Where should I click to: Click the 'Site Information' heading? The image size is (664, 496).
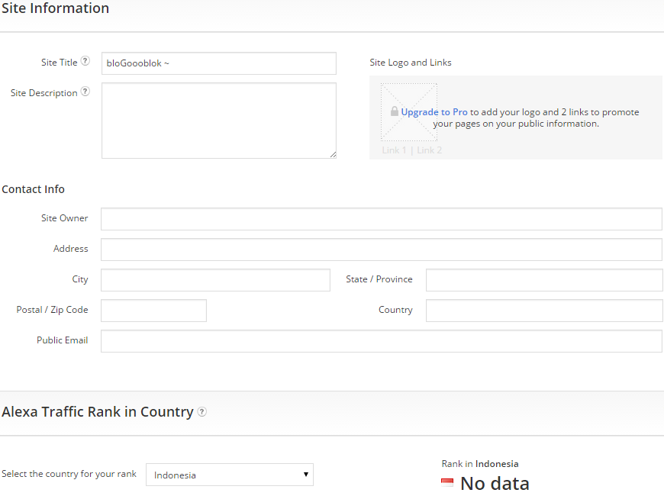click(x=55, y=8)
